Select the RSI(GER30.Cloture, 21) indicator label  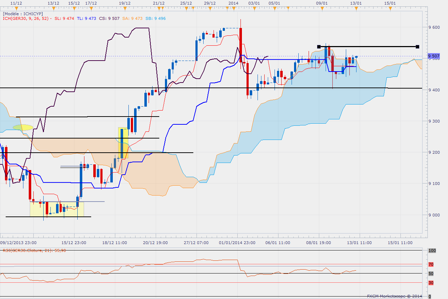[x=34, y=250]
